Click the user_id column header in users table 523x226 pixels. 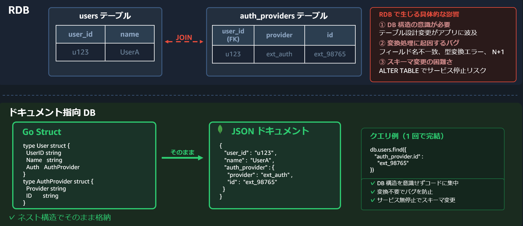(x=80, y=34)
